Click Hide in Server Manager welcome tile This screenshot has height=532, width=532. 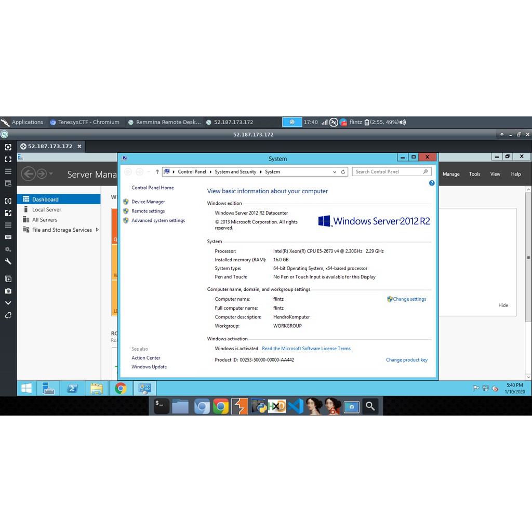(503, 305)
